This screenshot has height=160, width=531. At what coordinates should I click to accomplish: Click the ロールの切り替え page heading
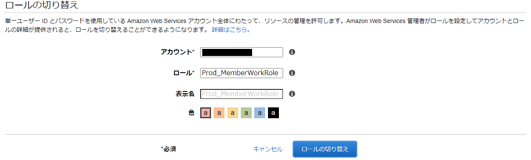pyautogui.click(x=42, y=5)
